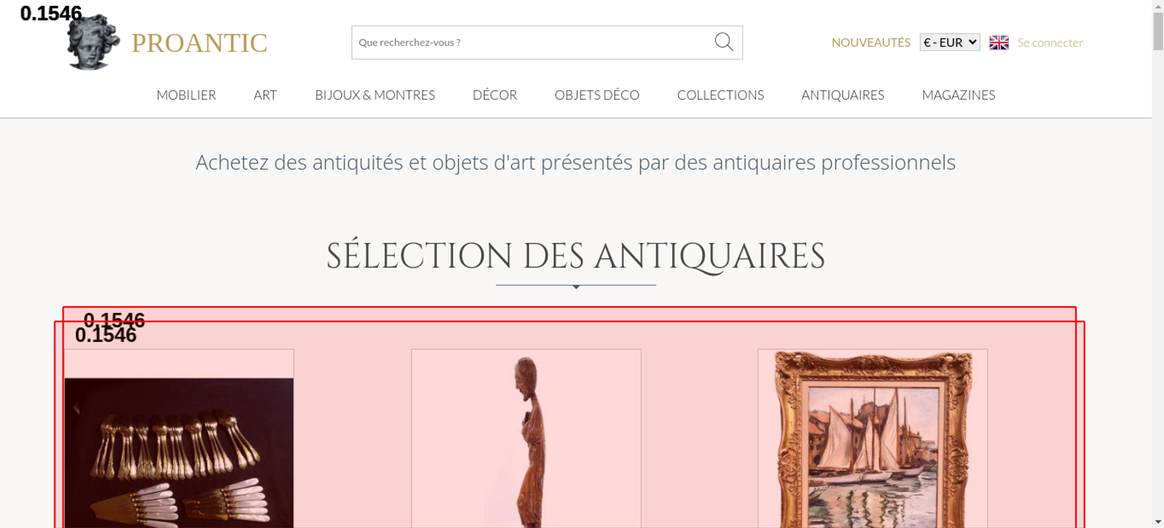Image resolution: width=1164 pixels, height=528 pixels.
Task: Focus the 'Que recherchez-vous ?' search field
Action: pos(533,42)
